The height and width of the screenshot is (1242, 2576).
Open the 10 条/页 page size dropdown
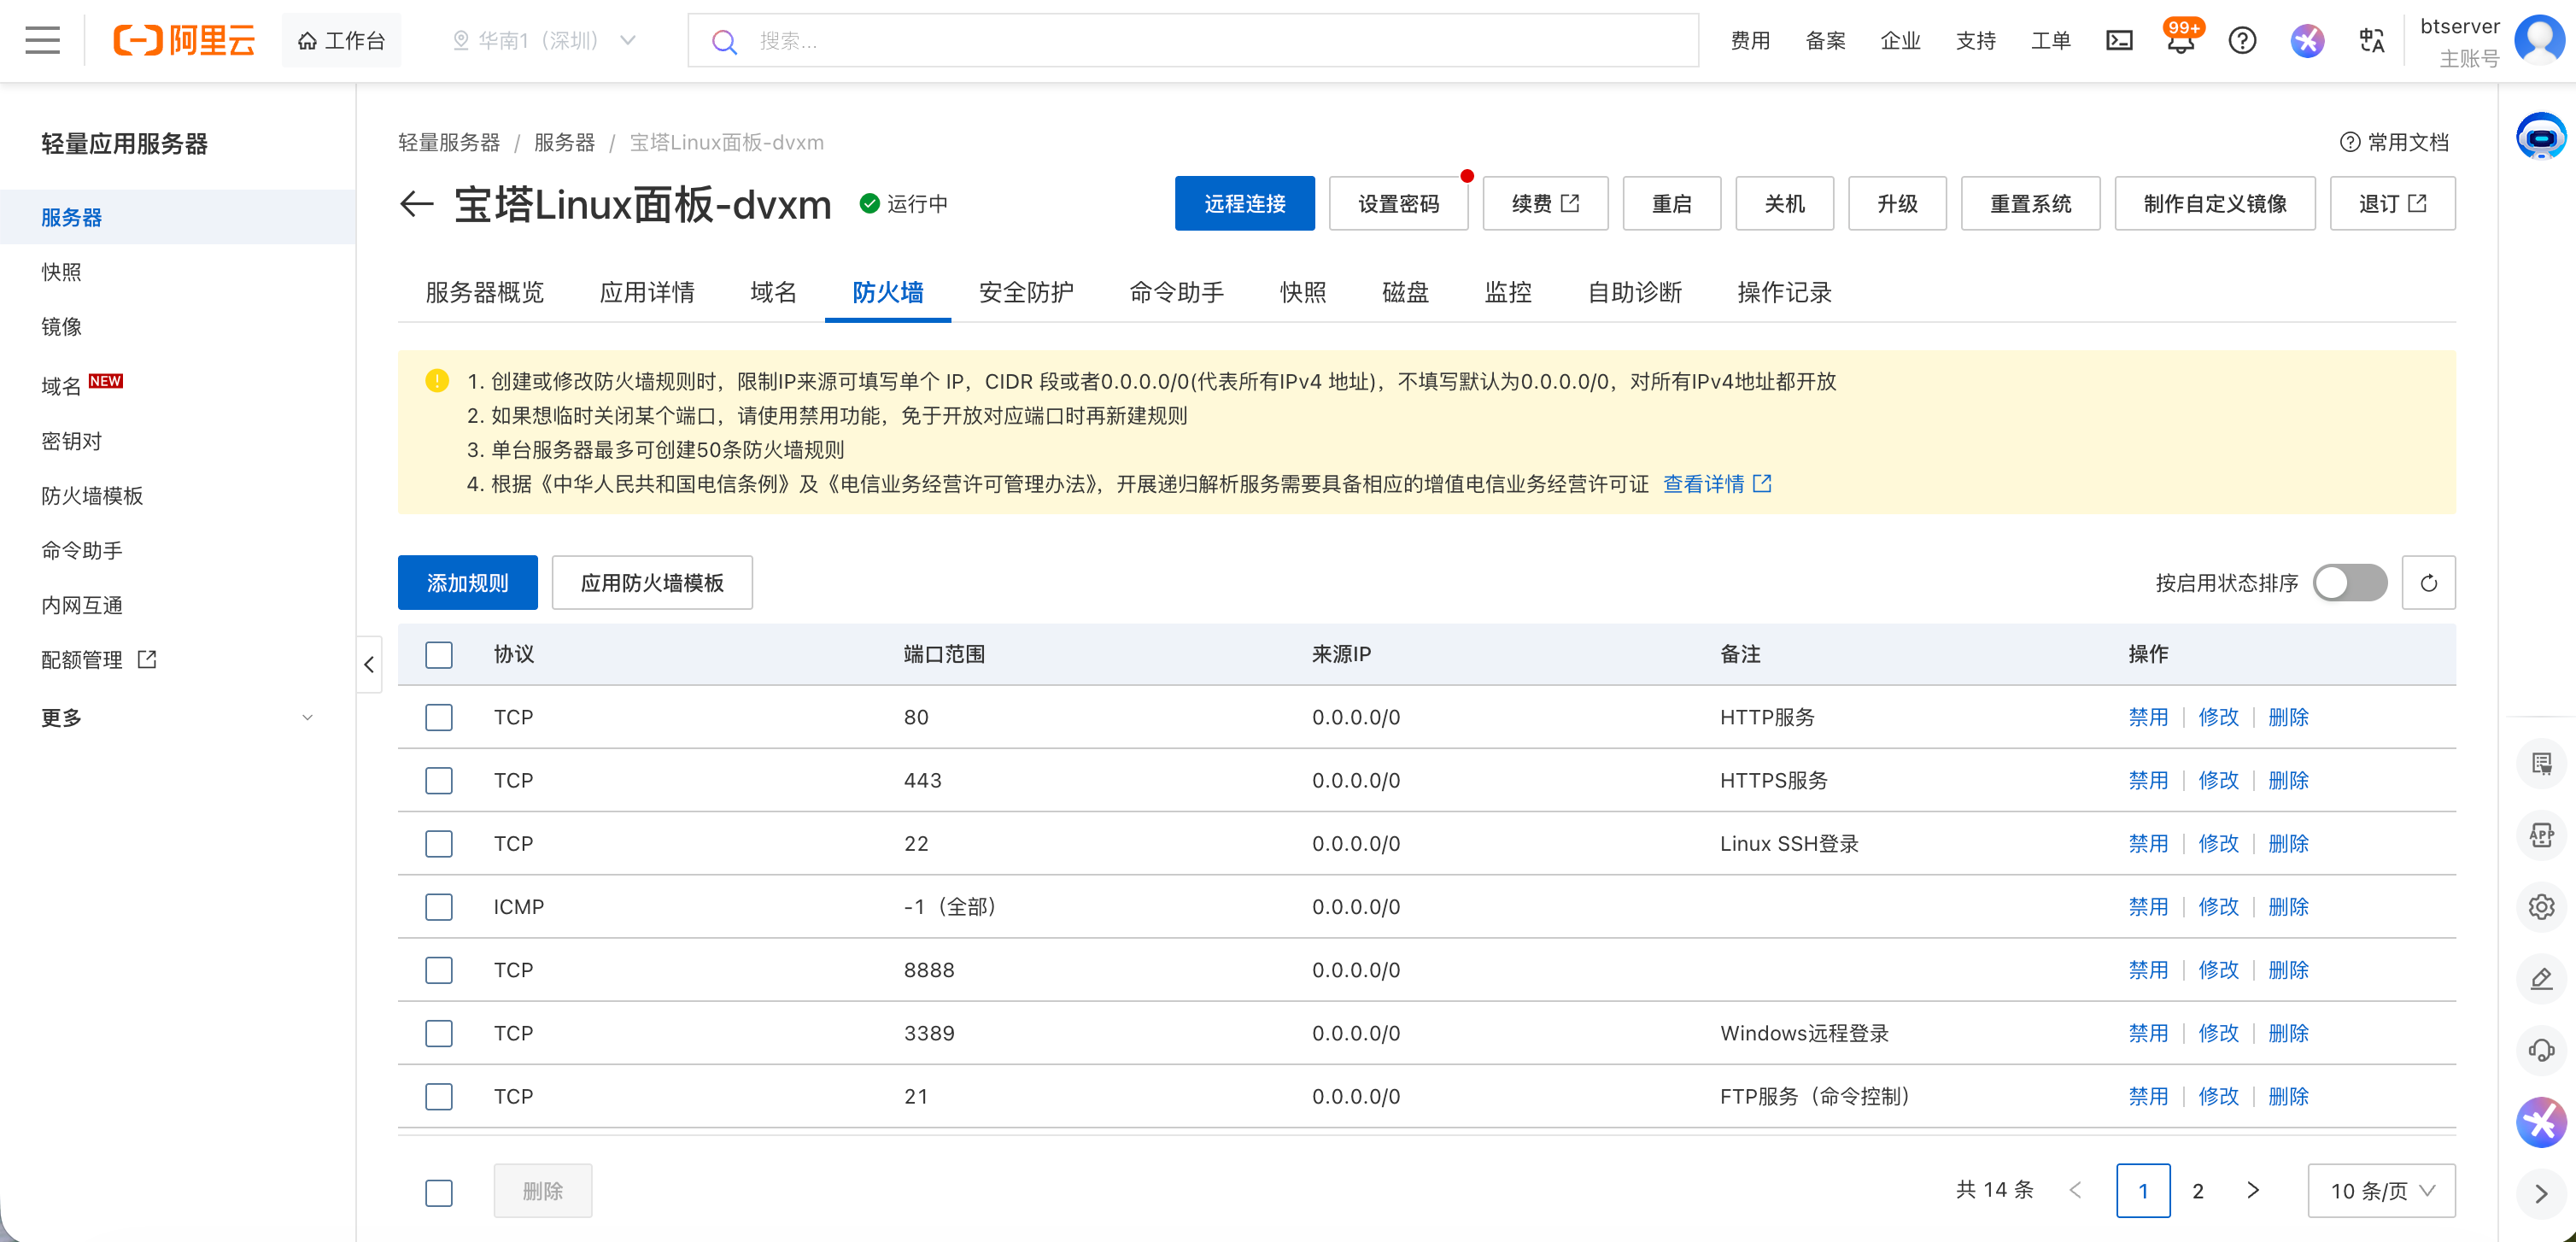(2382, 1190)
